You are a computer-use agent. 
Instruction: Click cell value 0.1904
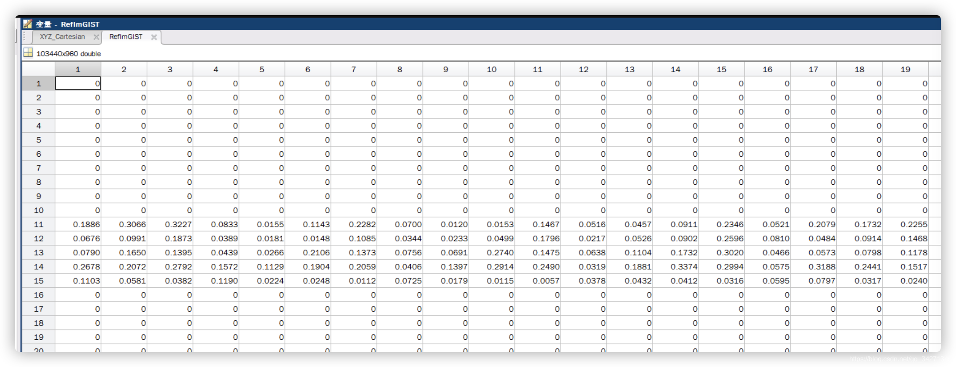pos(316,267)
